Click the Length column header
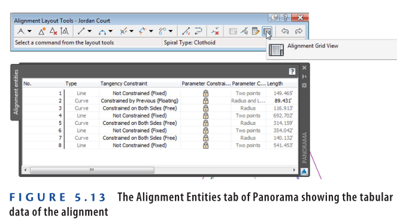Image resolution: width=397 pixels, height=224 pixels. coord(281,84)
